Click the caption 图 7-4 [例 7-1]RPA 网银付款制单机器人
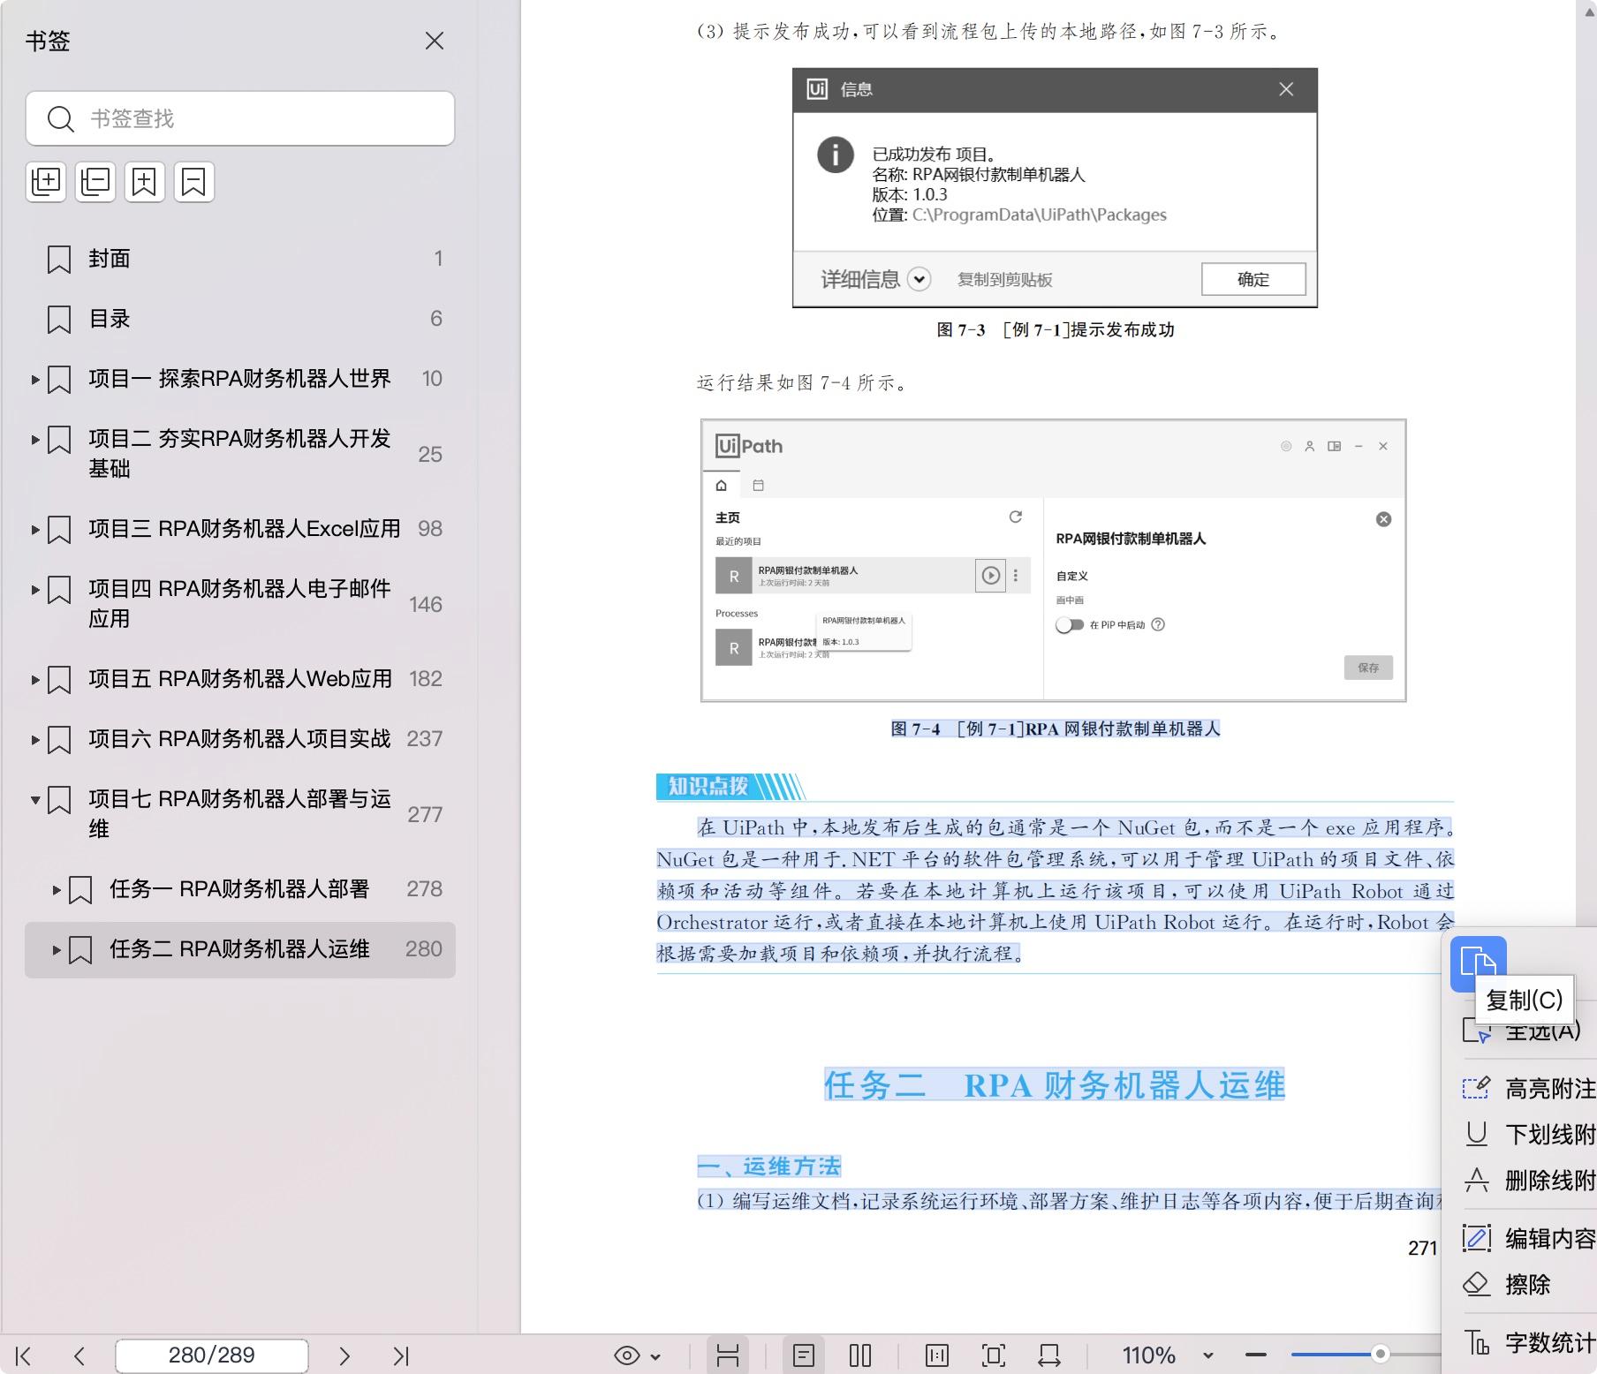 point(1056,729)
